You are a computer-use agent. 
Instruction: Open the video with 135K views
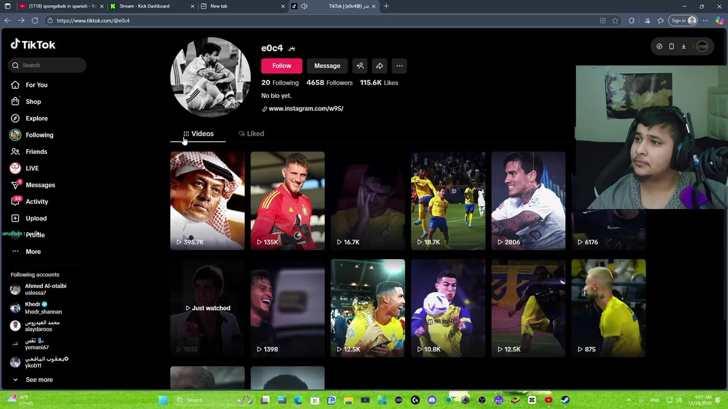tap(288, 201)
